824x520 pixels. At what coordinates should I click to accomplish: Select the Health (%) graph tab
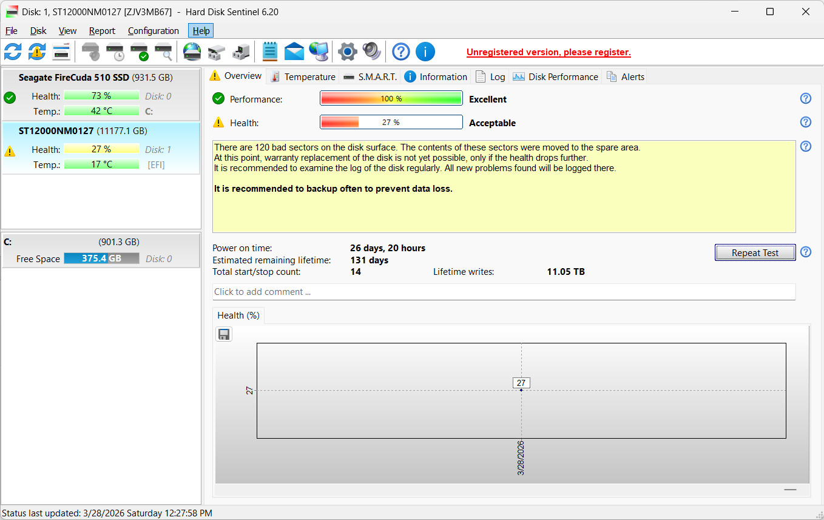point(238,316)
